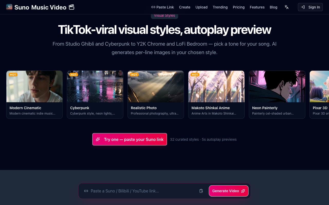Screen dimensions: 329x205
Task: Click the Suno logo image
Action: [9, 7]
